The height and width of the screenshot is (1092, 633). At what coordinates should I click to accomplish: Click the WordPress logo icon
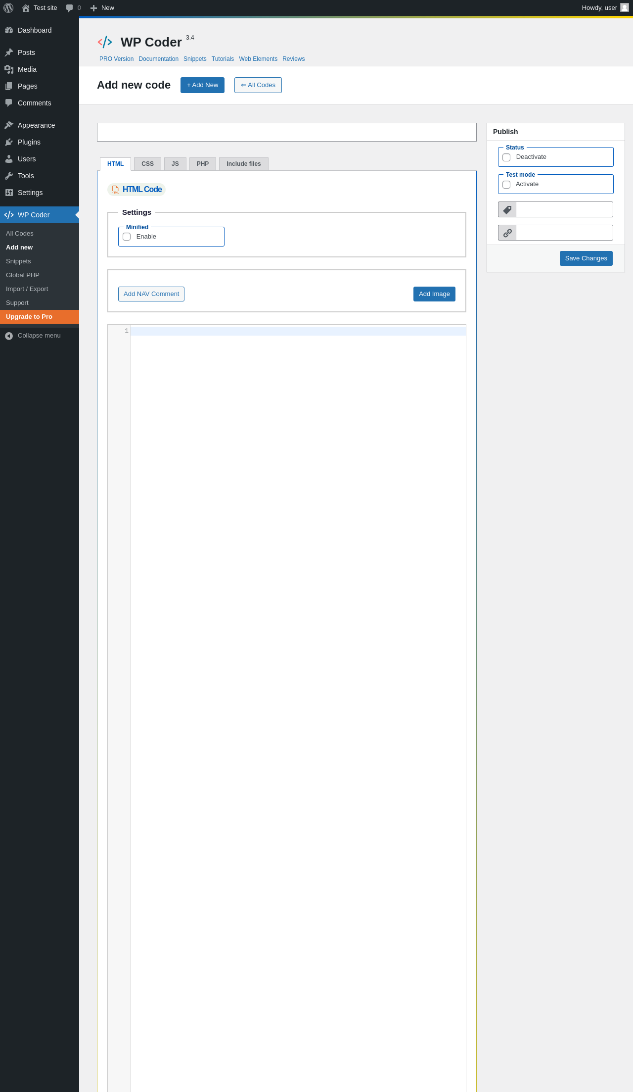click(x=8, y=8)
